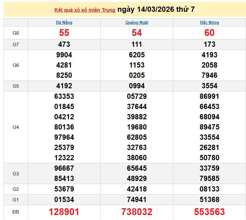
Task: Open the Quảng Ngãi column header link
Action: click(x=137, y=23)
